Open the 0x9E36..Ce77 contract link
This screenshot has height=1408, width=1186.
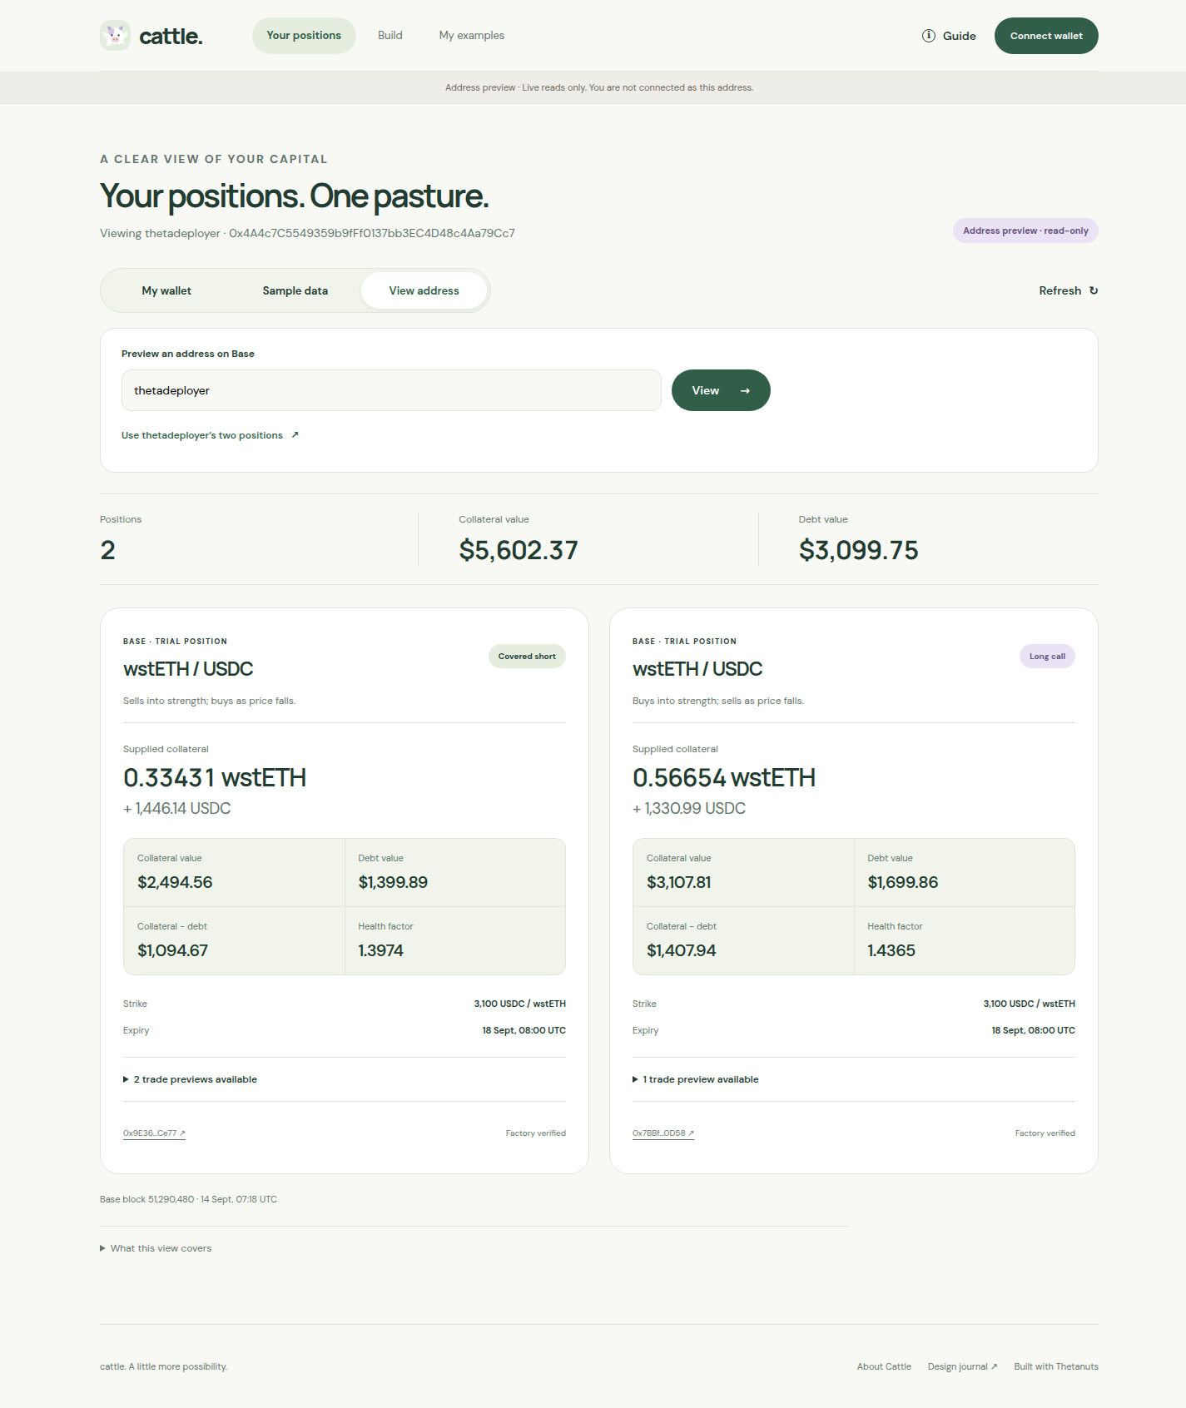coord(154,1133)
